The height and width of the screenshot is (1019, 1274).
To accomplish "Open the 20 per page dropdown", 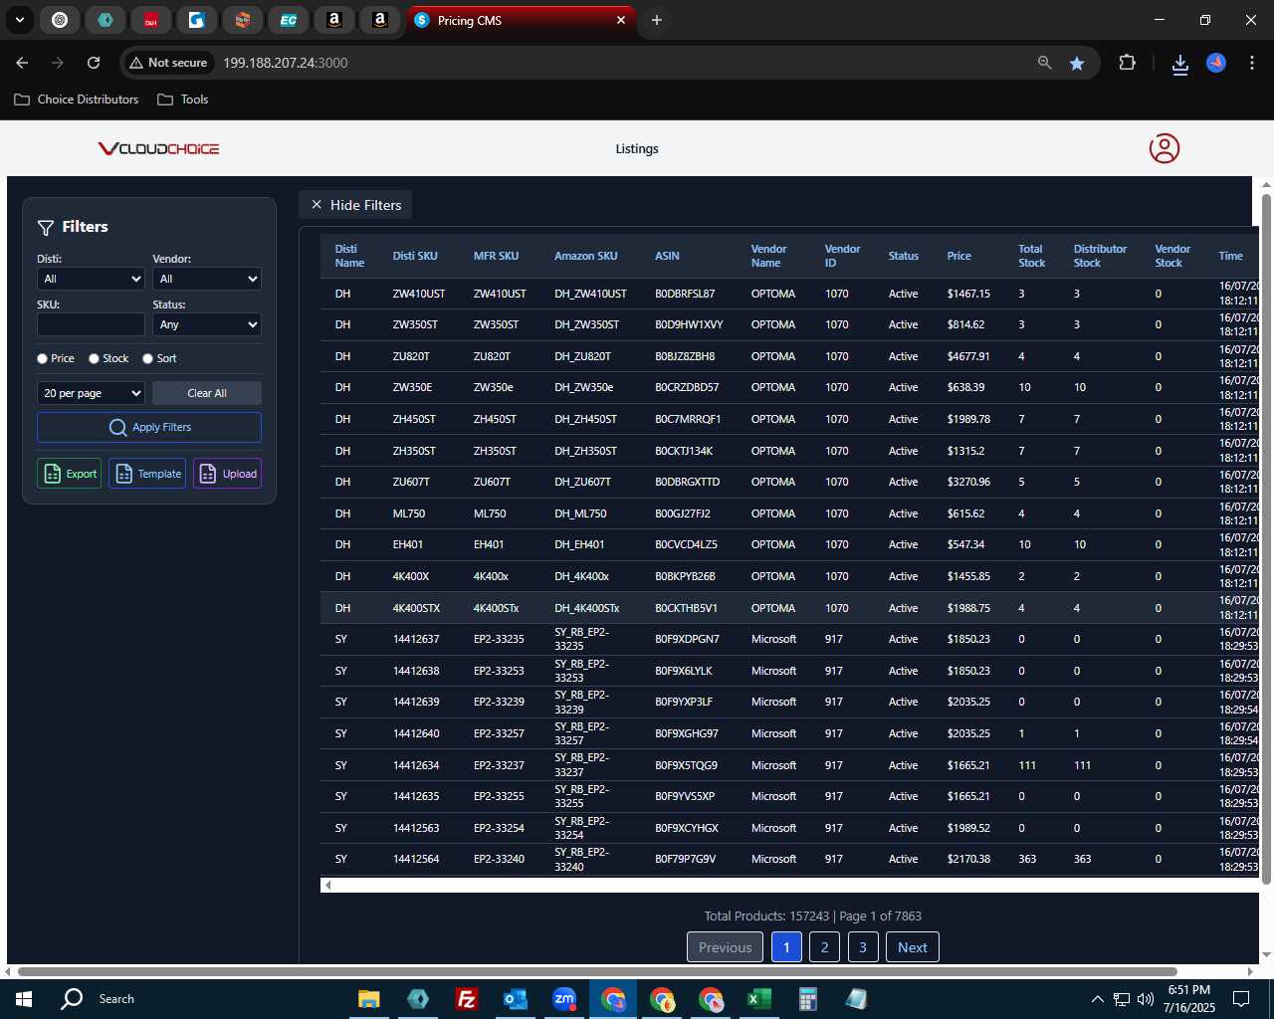I will 91,393.
